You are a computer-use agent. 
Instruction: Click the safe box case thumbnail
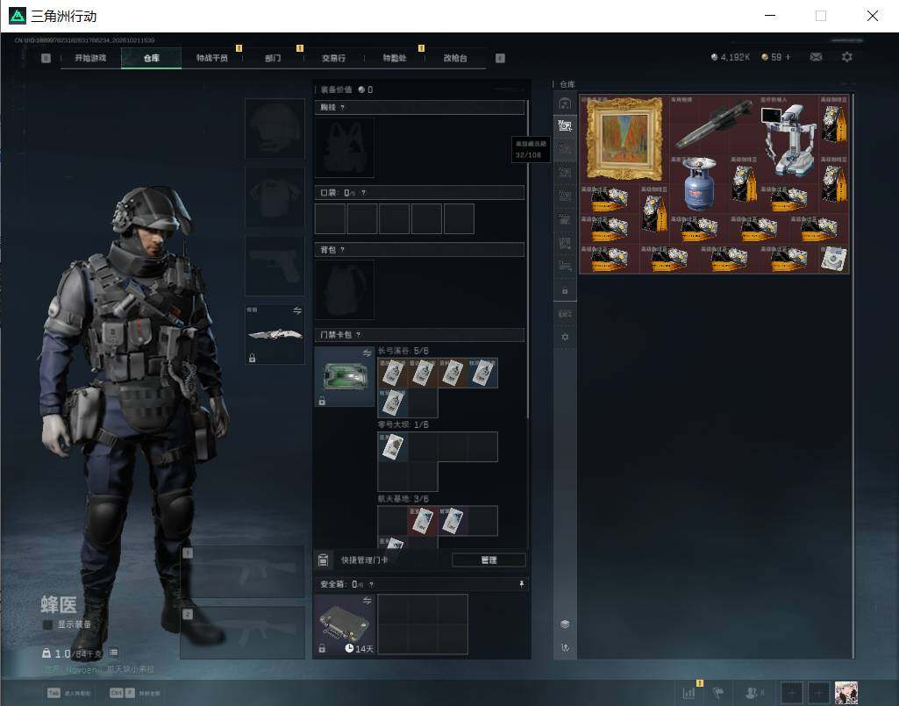click(x=345, y=624)
